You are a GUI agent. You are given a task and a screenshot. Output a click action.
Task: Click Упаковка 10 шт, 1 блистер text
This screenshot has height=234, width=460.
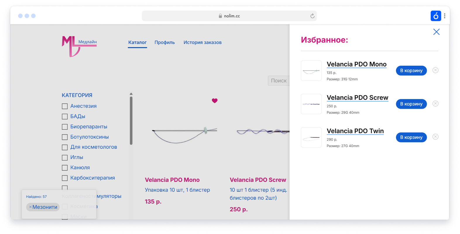[x=177, y=190]
